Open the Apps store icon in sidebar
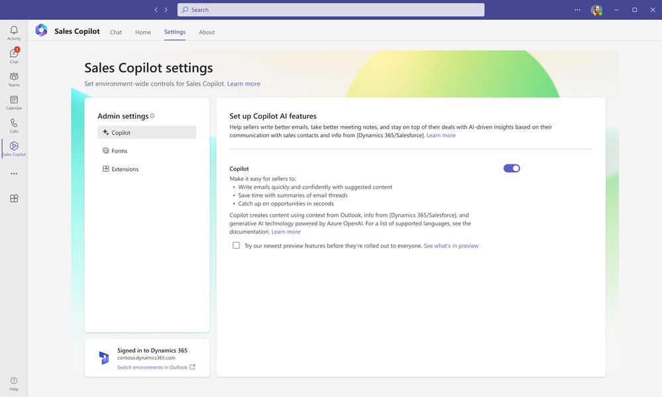 pyautogui.click(x=14, y=198)
